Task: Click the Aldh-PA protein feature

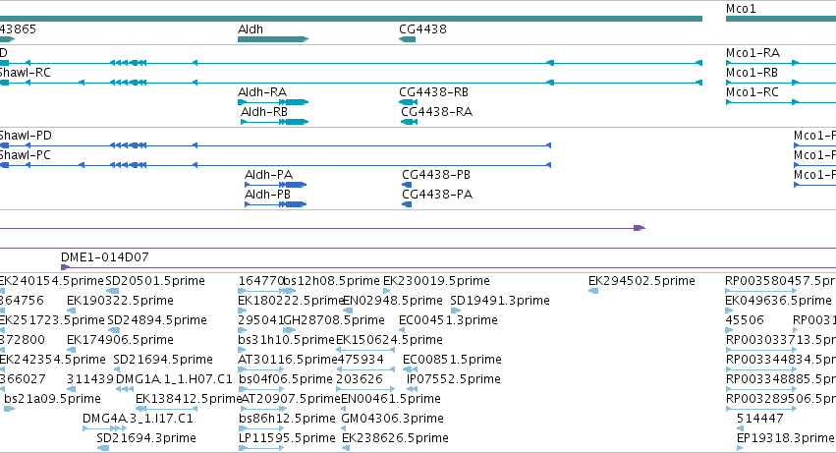Action: (x=276, y=185)
